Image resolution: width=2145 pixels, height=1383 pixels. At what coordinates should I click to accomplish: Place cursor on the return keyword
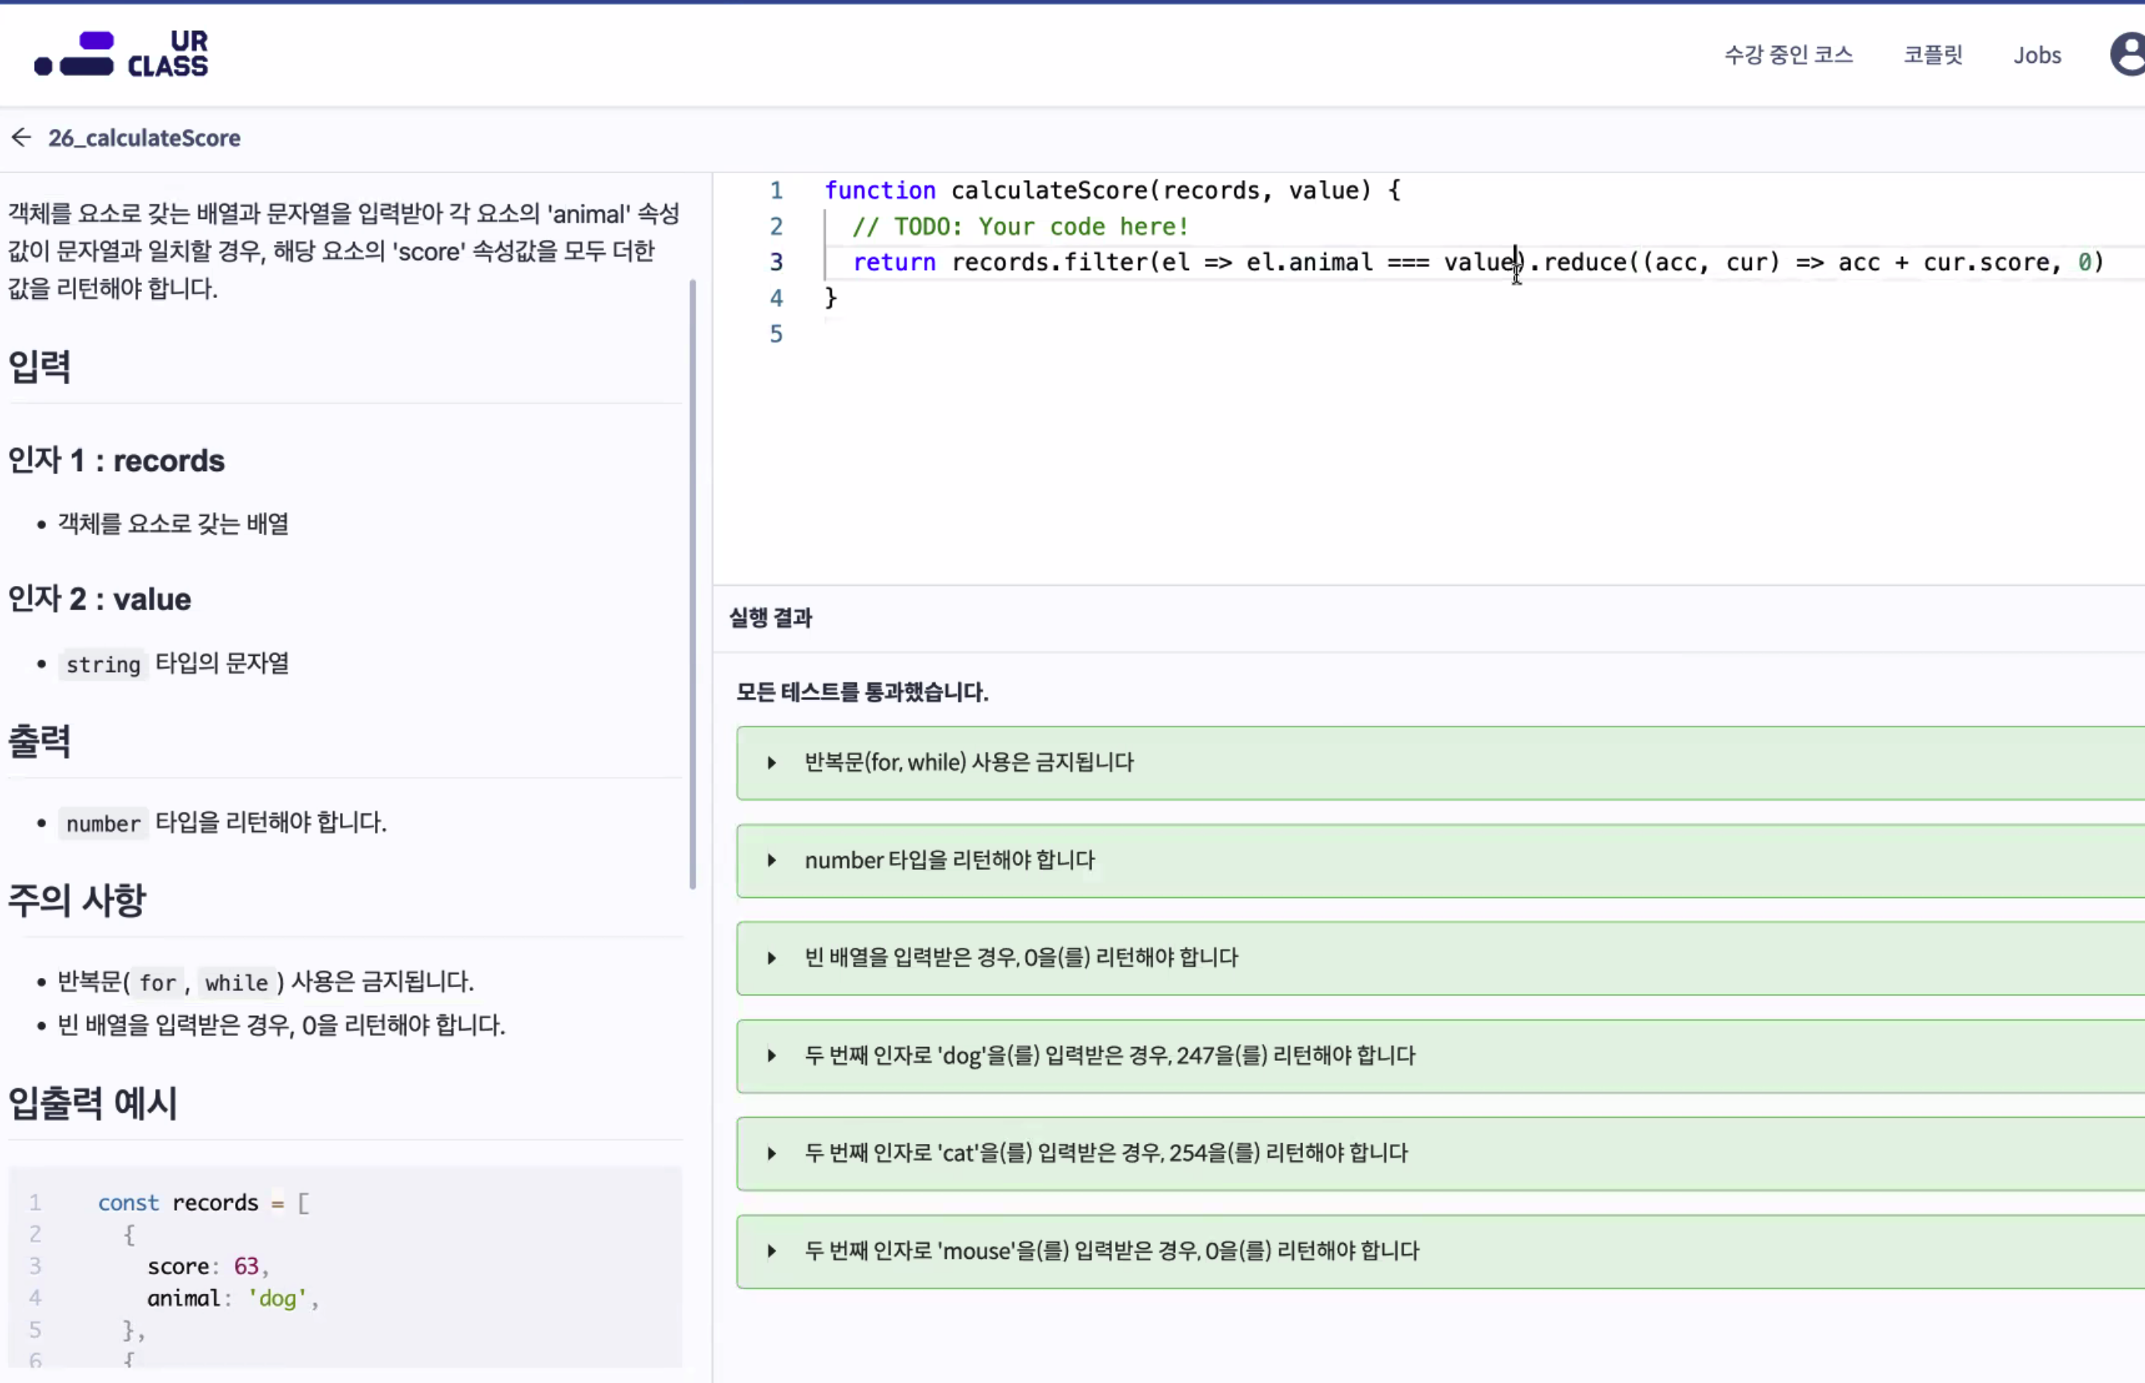click(x=893, y=262)
